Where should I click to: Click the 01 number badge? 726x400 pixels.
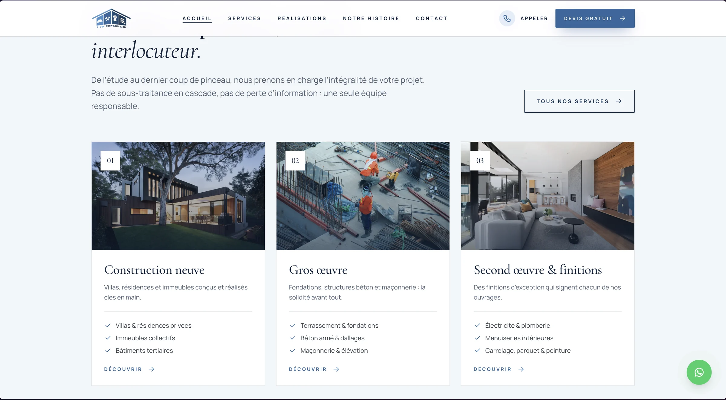(x=110, y=160)
